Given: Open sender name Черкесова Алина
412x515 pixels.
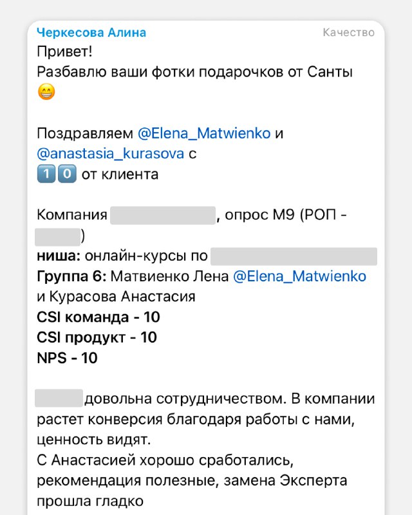Looking at the screenshot, I should point(91,33).
